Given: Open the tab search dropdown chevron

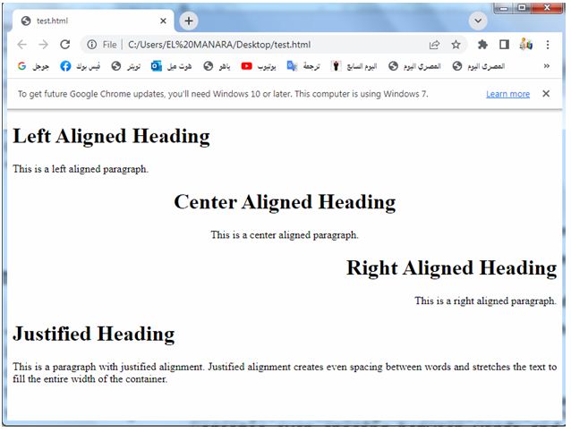Looking at the screenshot, I should coord(478,21).
